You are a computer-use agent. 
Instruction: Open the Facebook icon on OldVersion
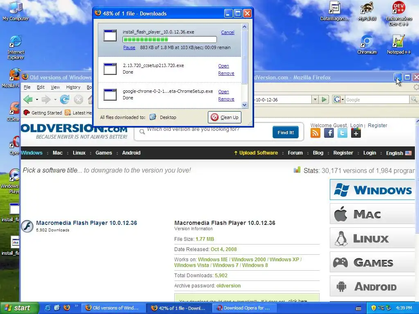pyautogui.click(x=329, y=133)
